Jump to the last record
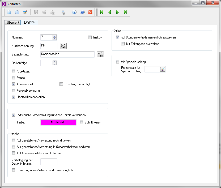 (125, 12)
